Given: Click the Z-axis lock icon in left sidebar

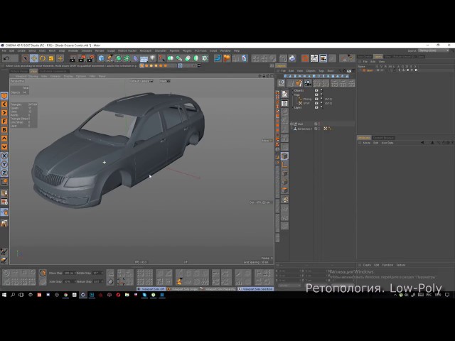Looking at the screenshot, I should coord(4,173).
